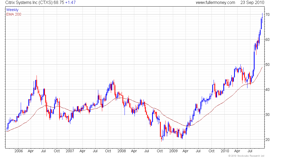Click the 'Jul' label following 2007
The height and width of the screenshot is (158, 289).
click(95, 151)
